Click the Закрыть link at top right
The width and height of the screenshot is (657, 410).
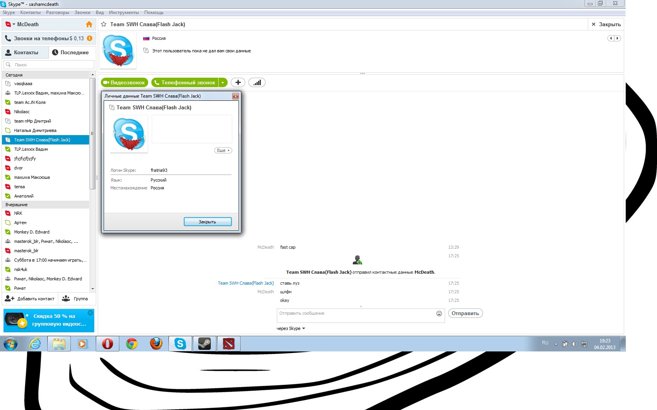coord(606,24)
